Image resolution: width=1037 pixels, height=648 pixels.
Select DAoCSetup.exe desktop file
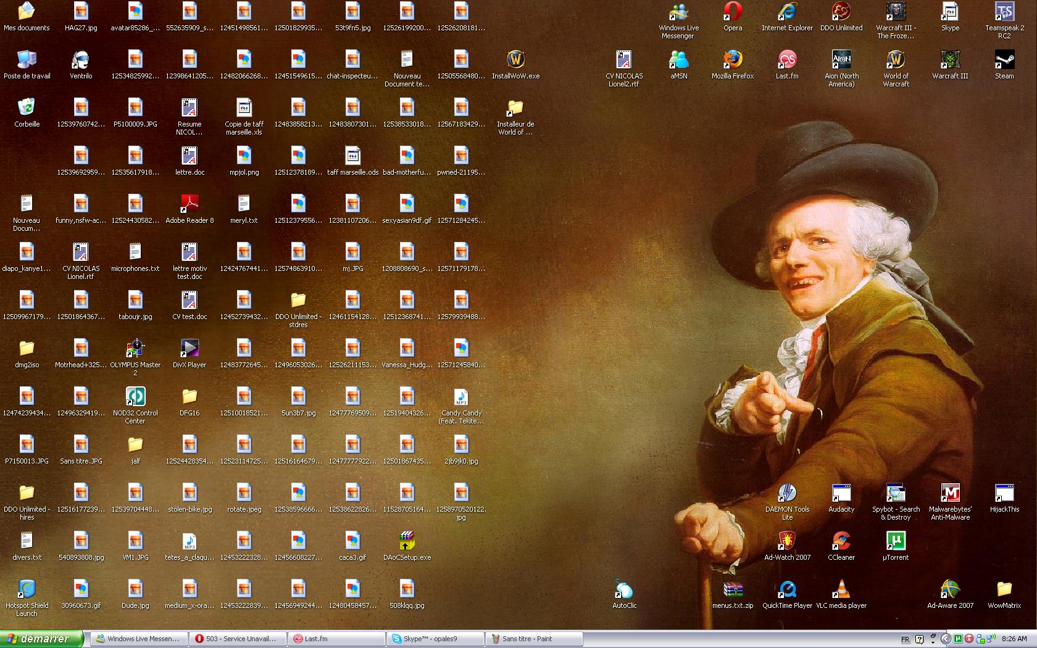(407, 546)
